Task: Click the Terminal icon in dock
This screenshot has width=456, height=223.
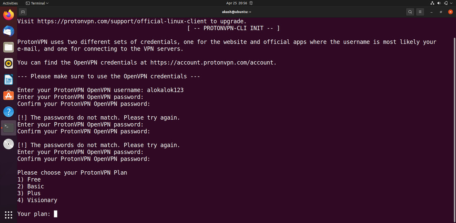Action: tap(8, 127)
